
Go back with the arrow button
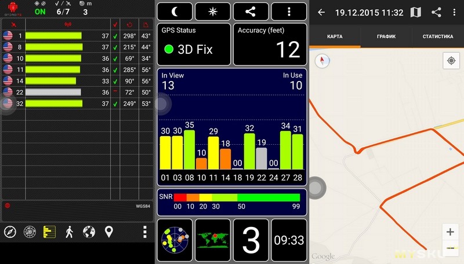(x=321, y=12)
